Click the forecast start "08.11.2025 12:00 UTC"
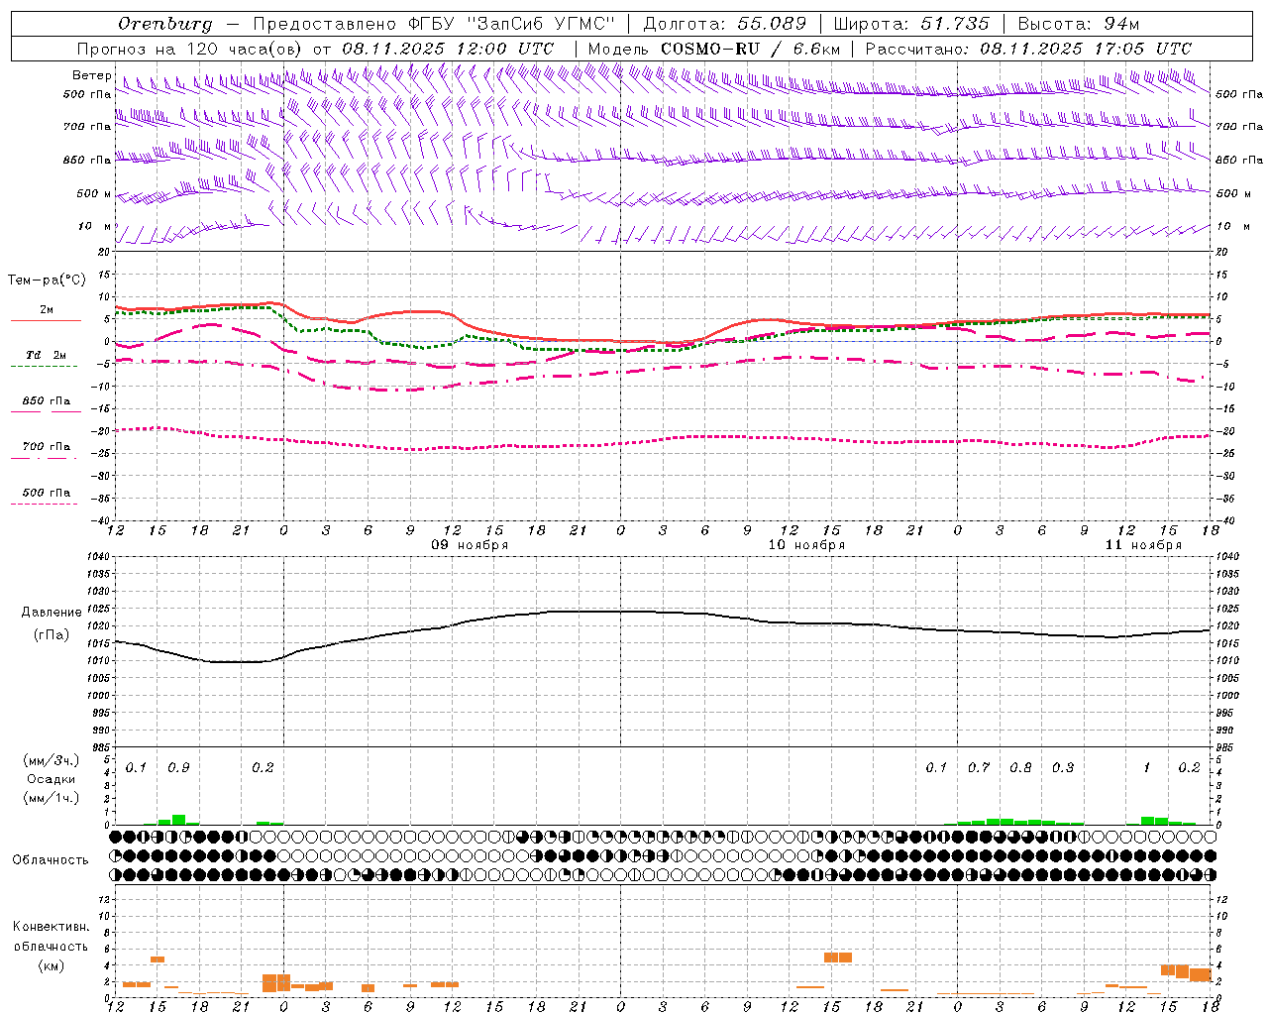This screenshot has height=1015, width=1268. [x=448, y=49]
